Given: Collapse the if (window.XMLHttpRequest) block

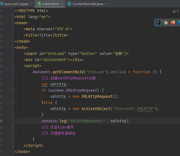Looking at the screenshot, I should click(x=13, y=90).
